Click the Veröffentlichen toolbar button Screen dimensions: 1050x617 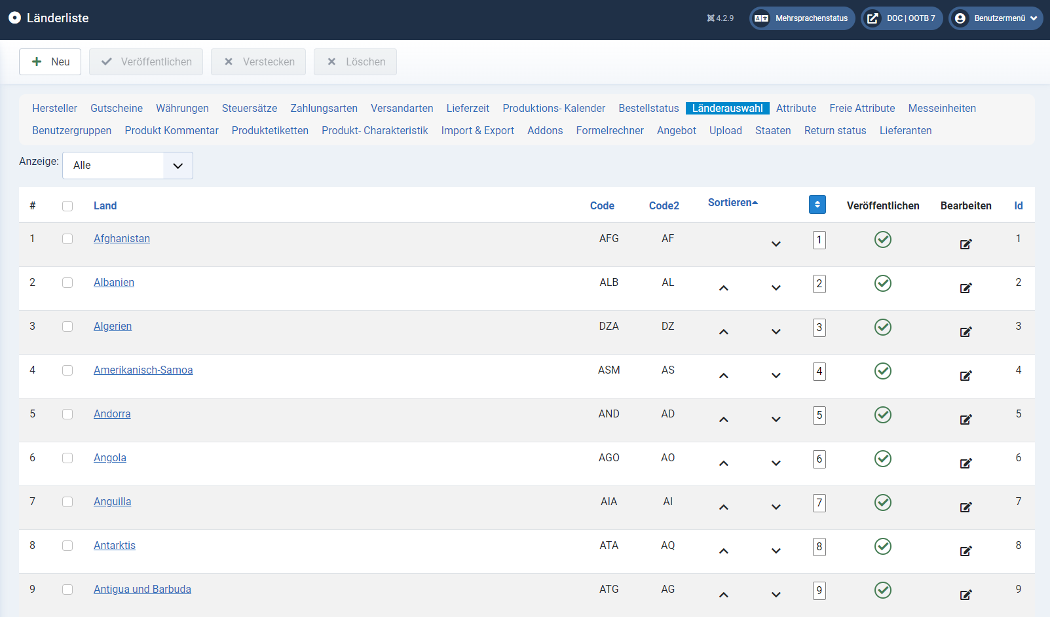point(146,62)
